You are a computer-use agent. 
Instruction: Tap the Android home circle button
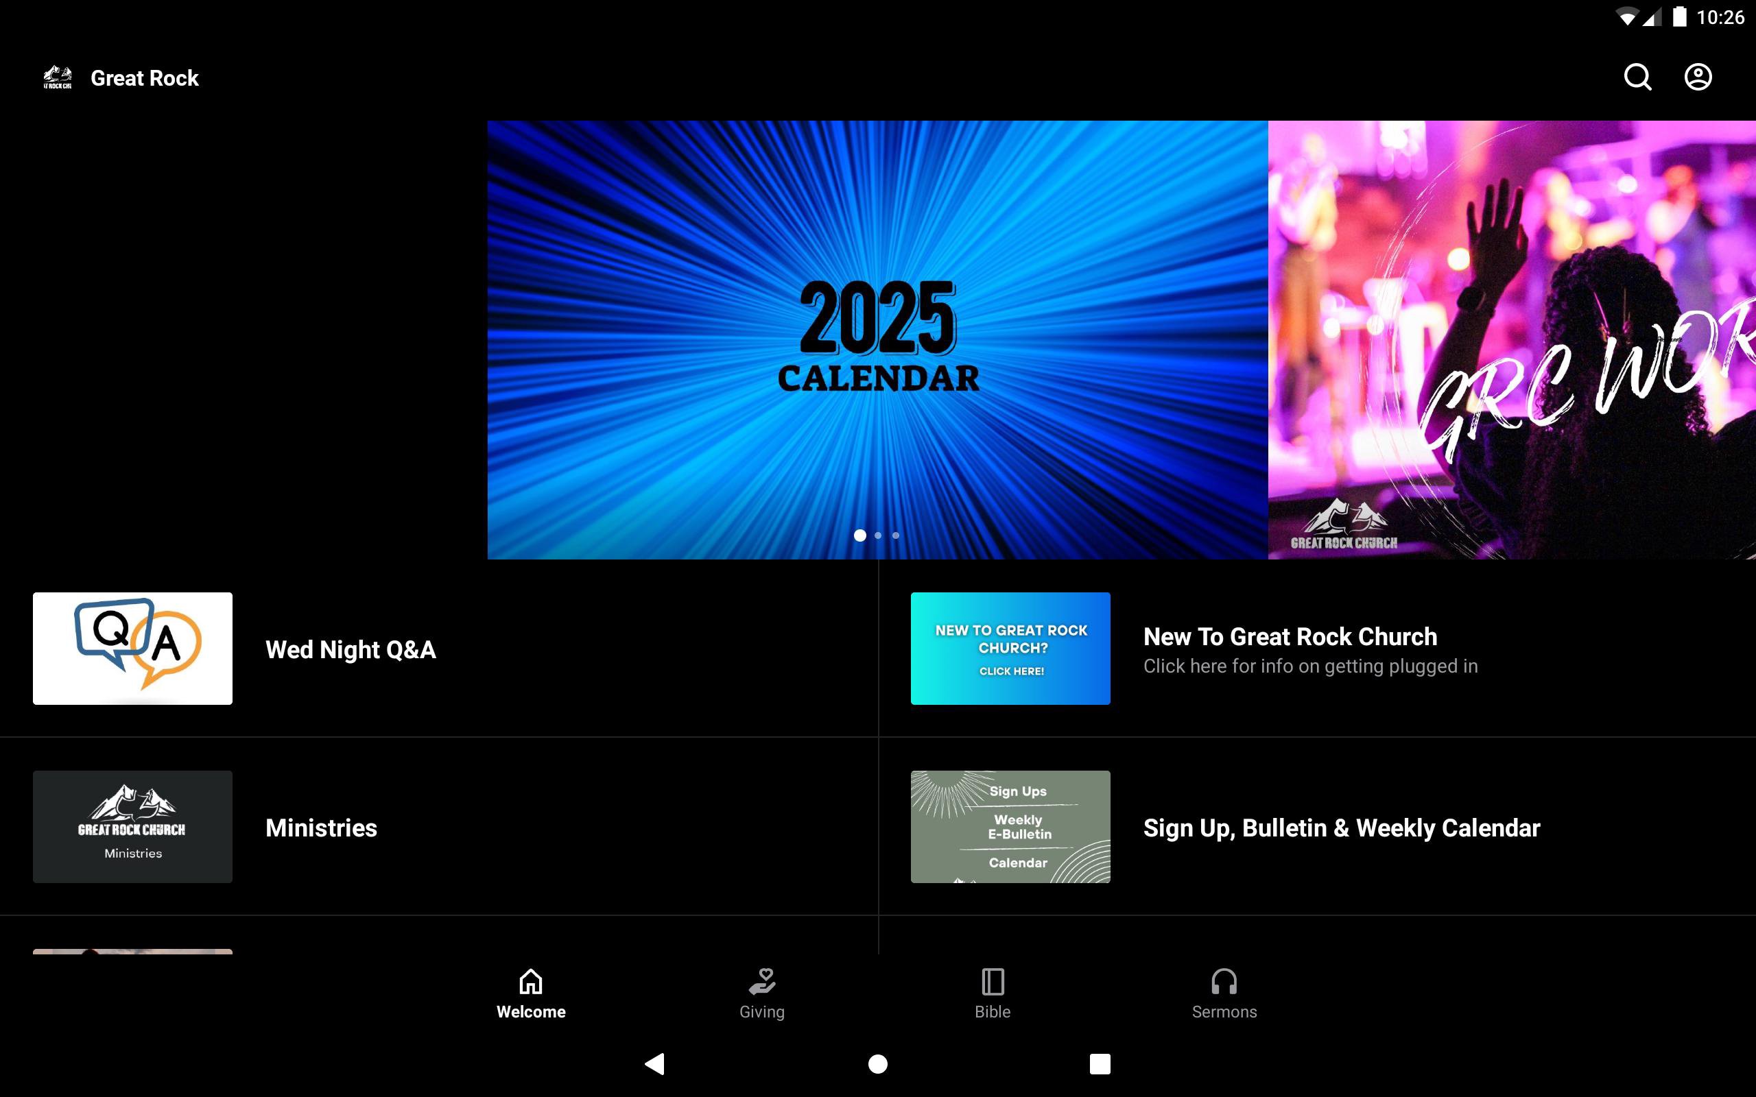tap(878, 1063)
